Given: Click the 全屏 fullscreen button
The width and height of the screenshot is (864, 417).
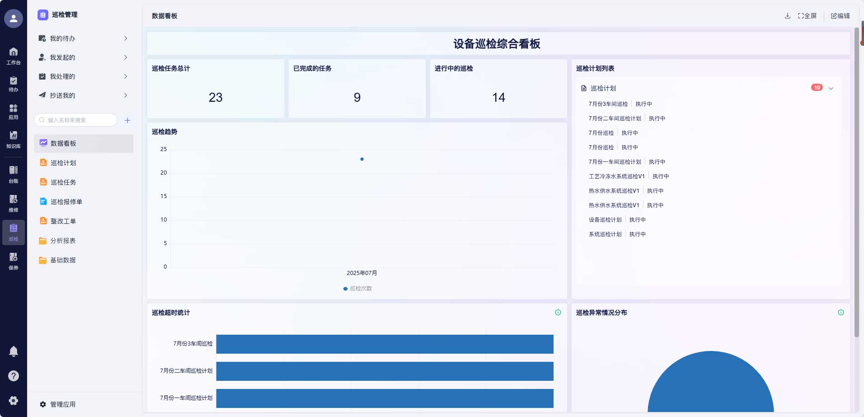Looking at the screenshot, I should [x=807, y=15].
